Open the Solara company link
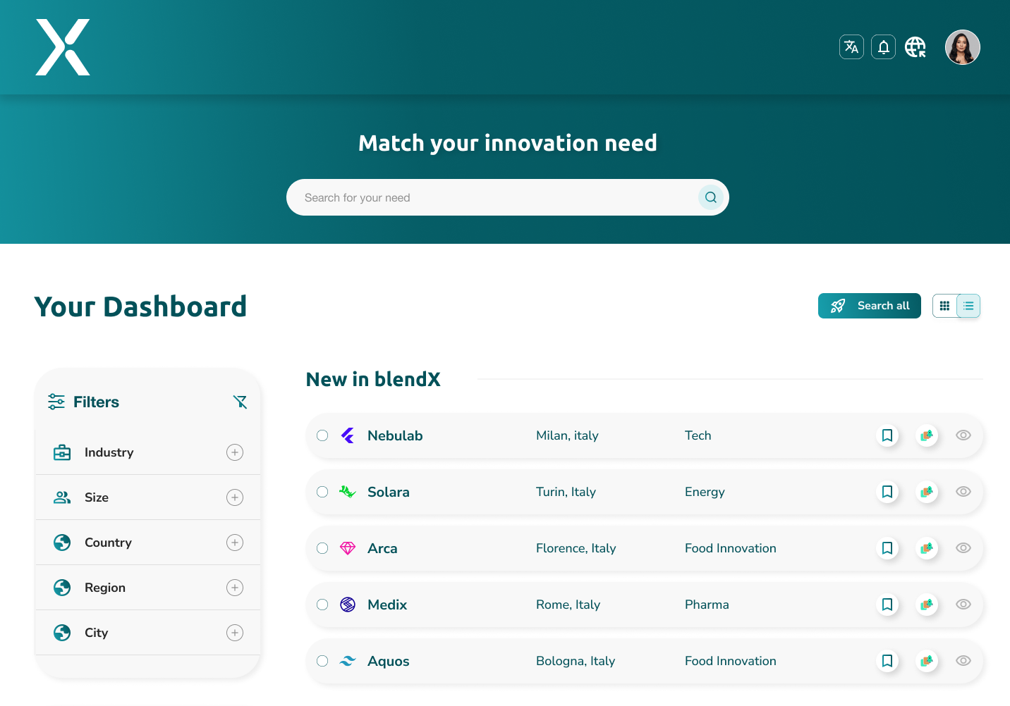Viewport: 1010px width, 706px height. click(388, 492)
